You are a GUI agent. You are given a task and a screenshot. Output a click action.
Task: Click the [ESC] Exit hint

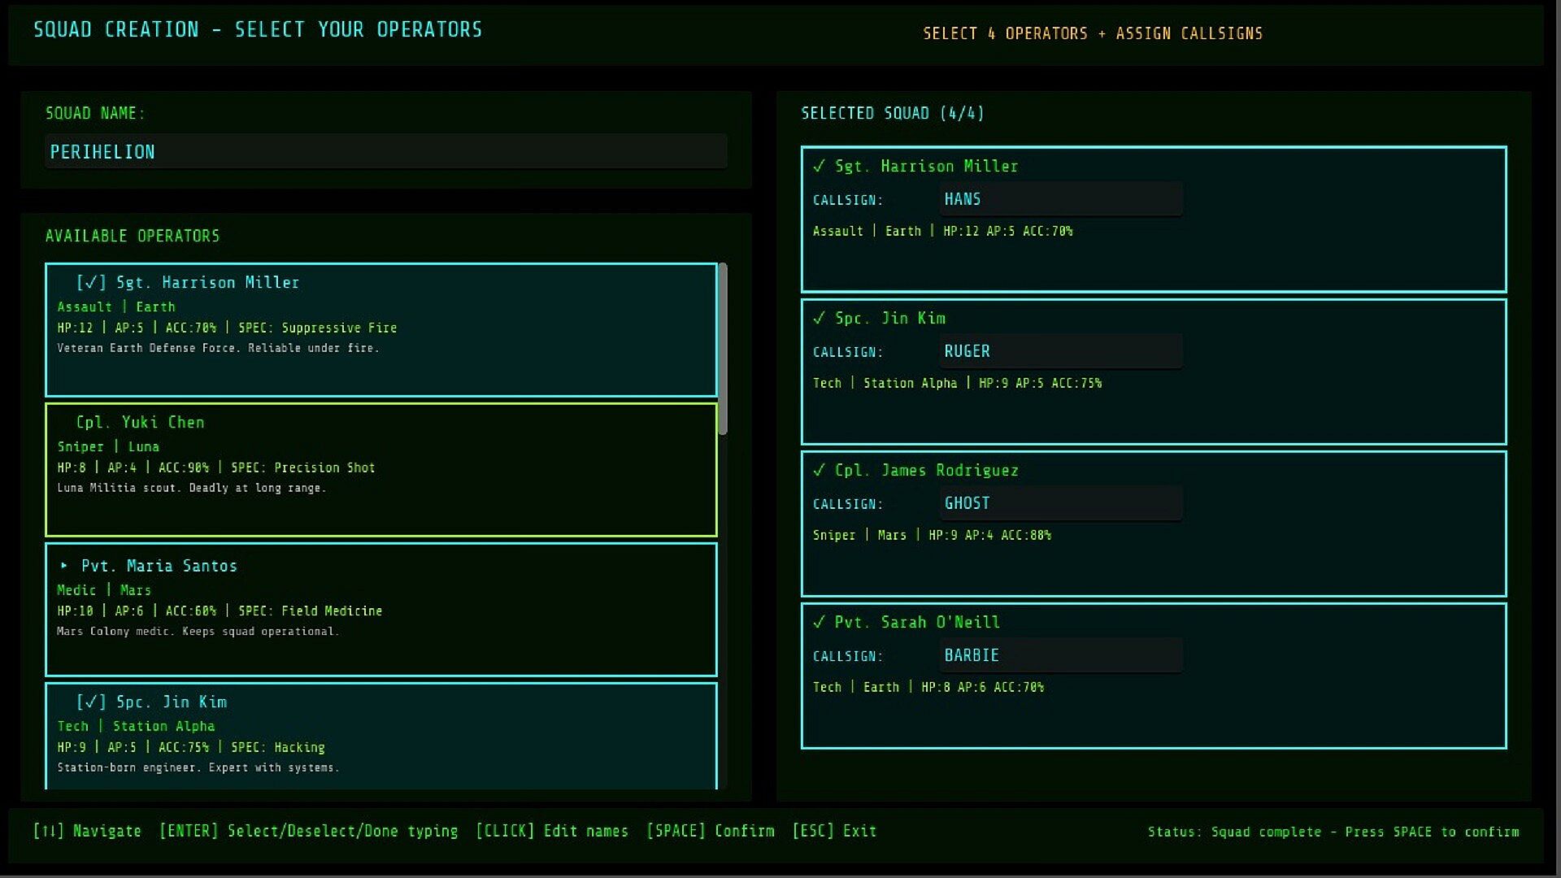point(834,831)
